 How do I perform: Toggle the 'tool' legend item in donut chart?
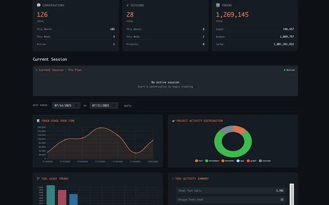(199, 161)
